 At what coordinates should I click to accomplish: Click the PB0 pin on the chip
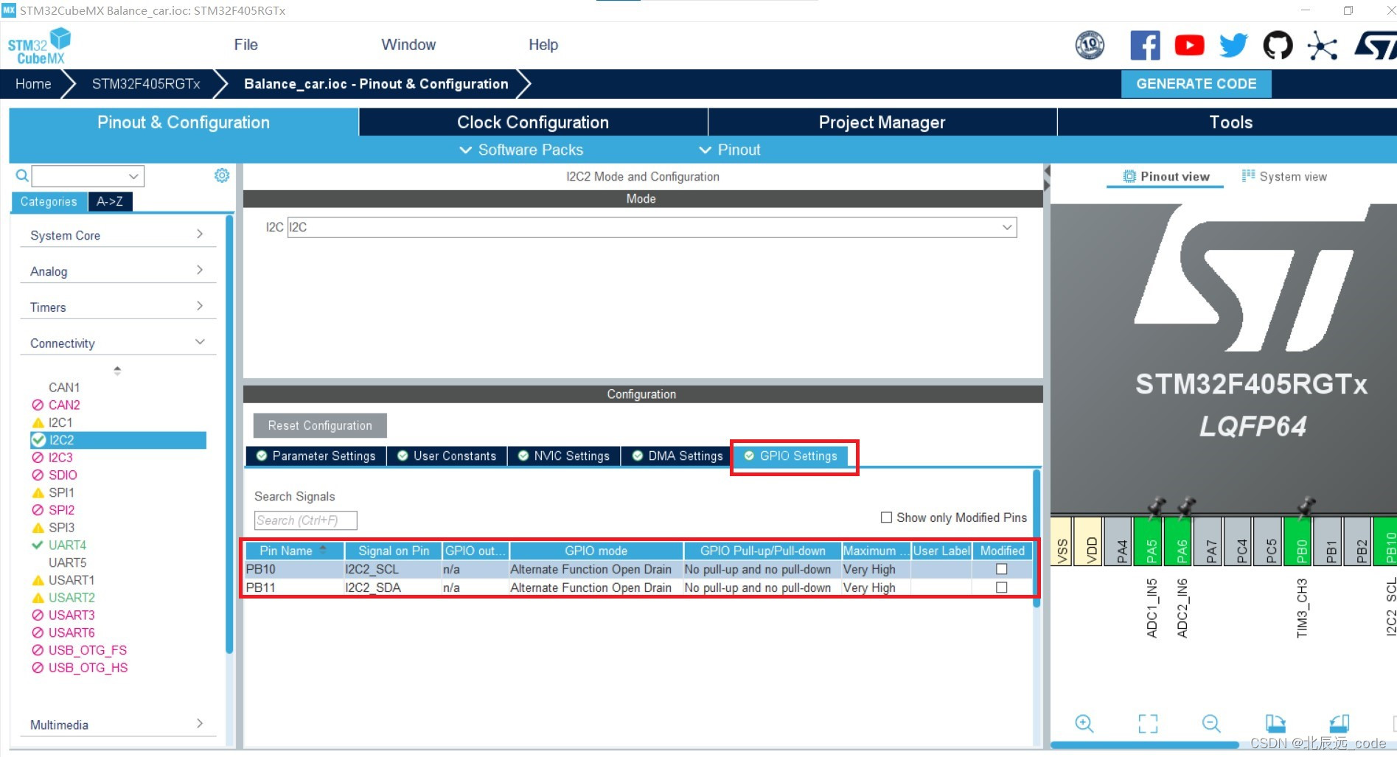[1298, 541]
